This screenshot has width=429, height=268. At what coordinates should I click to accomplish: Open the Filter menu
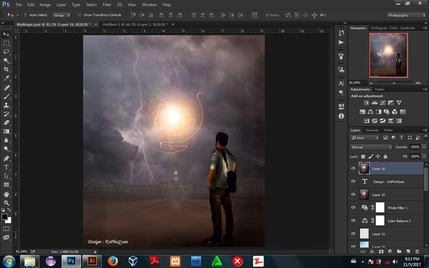click(x=107, y=4)
